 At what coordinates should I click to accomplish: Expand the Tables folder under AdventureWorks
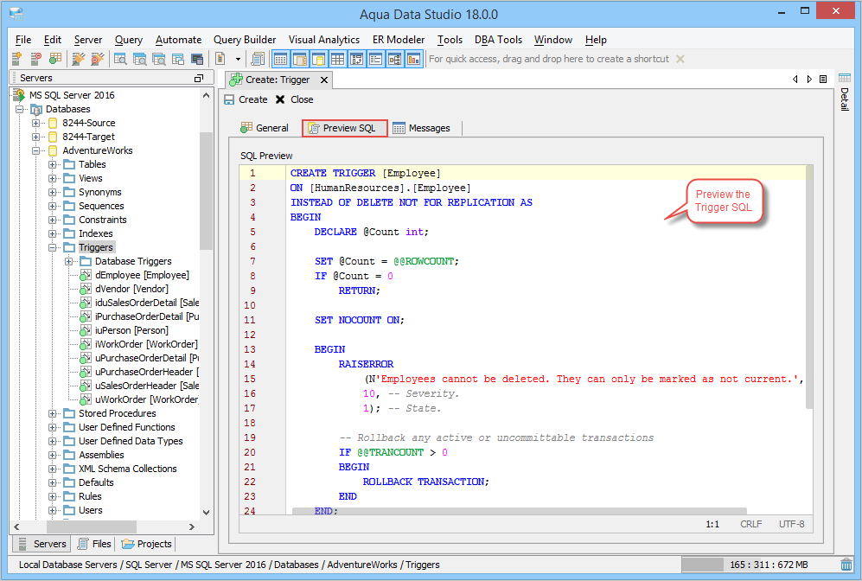[x=53, y=164]
